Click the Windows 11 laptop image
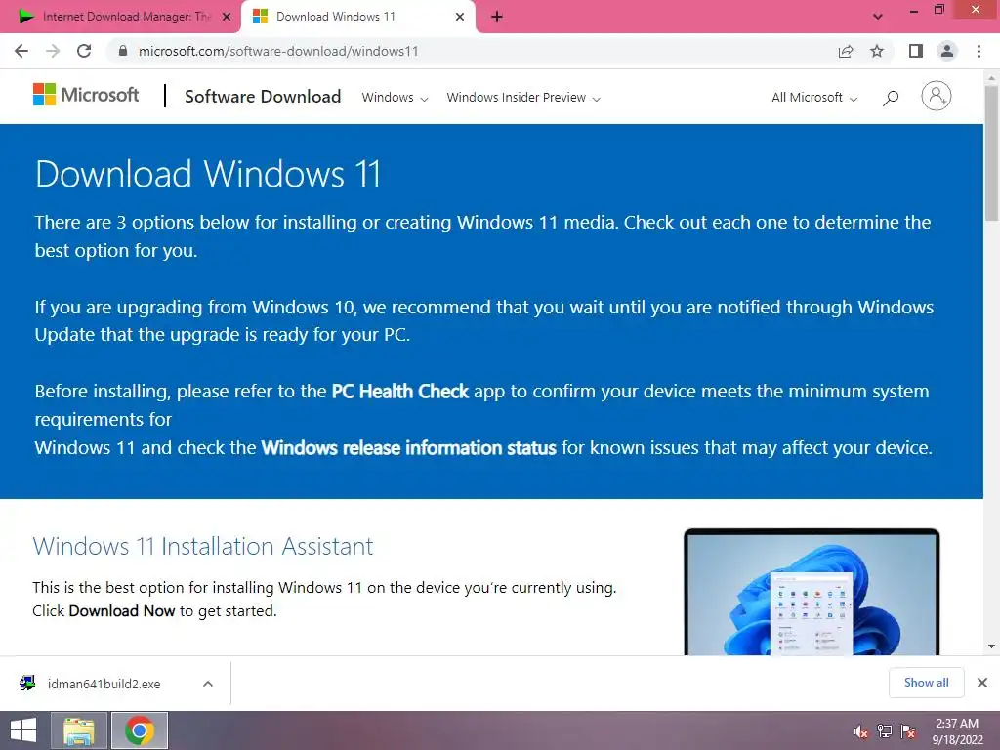 click(812, 592)
